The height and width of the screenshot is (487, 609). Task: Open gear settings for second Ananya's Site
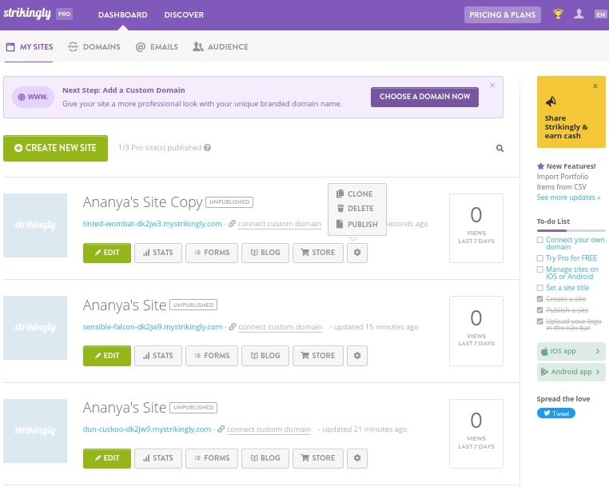click(357, 355)
